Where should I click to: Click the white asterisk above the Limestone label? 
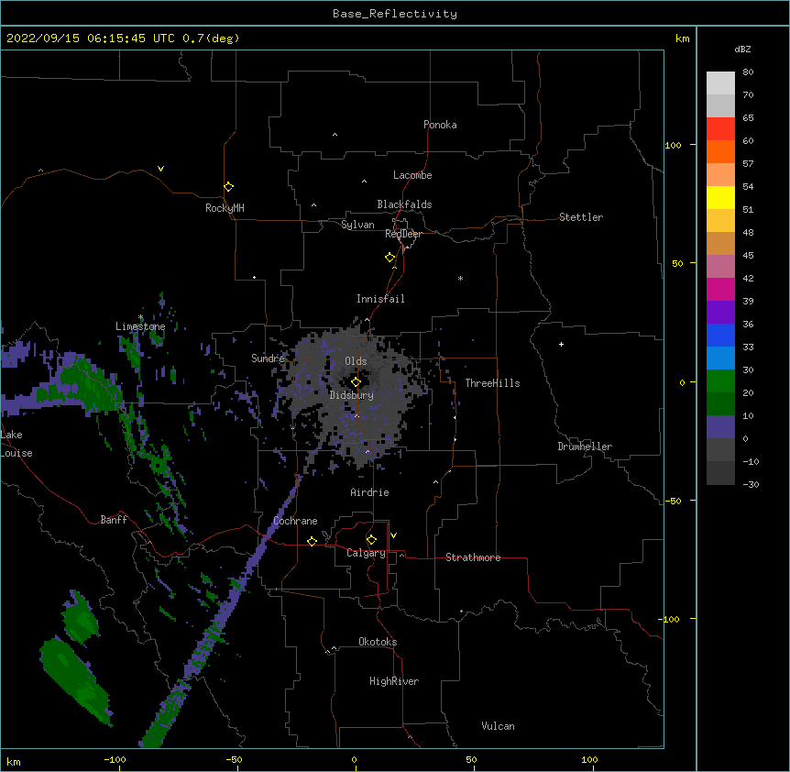pos(141,317)
